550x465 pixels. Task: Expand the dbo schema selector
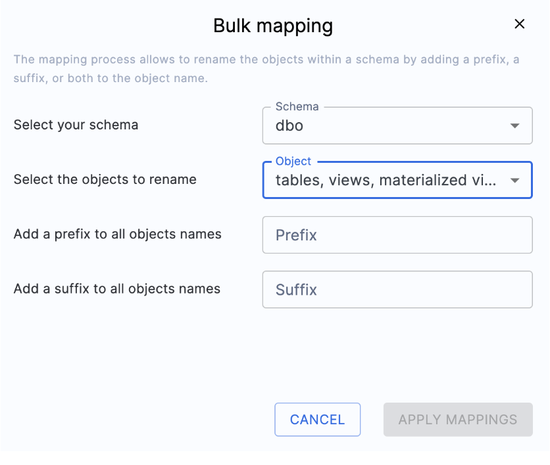pyautogui.click(x=397, y=125)
